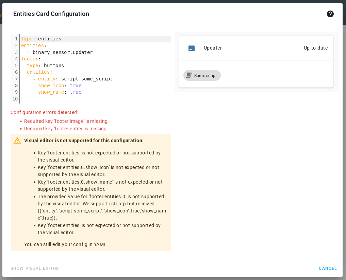Cancel the card configuration
Screen dimensions: 346x280
tap(327, 268)
